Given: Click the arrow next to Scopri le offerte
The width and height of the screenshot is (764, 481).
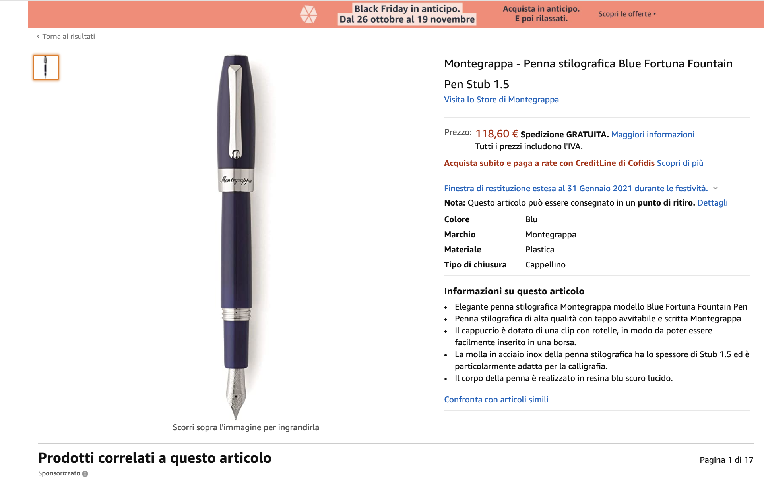Looking at the screenshot, I should pos(654,14).
